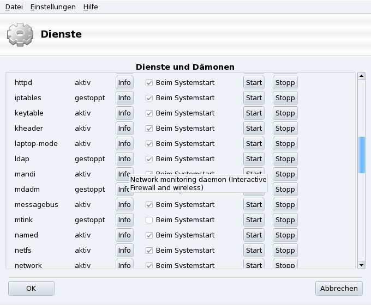Stop the iptables service

coord(285,98)
